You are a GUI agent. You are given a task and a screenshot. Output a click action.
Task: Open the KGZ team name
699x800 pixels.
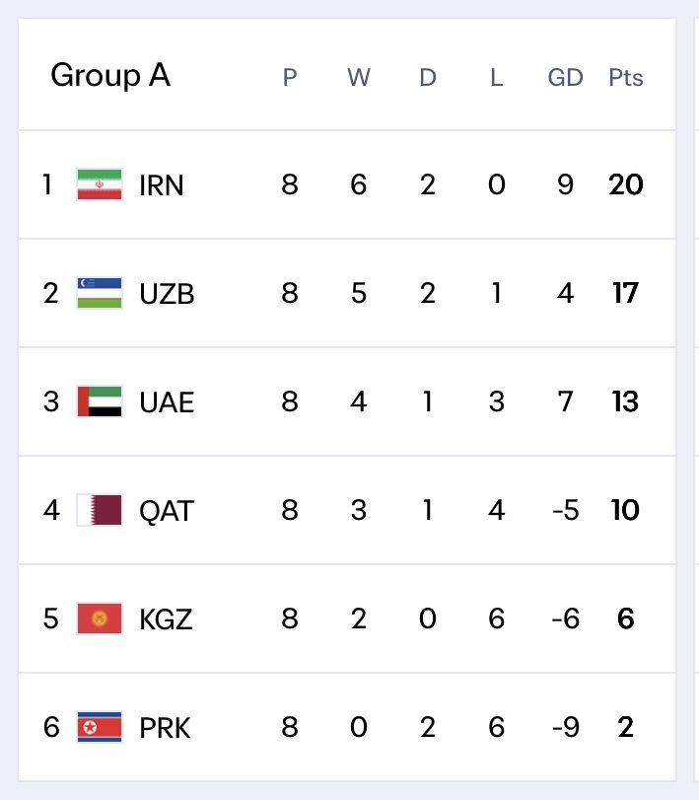point(166,619)
